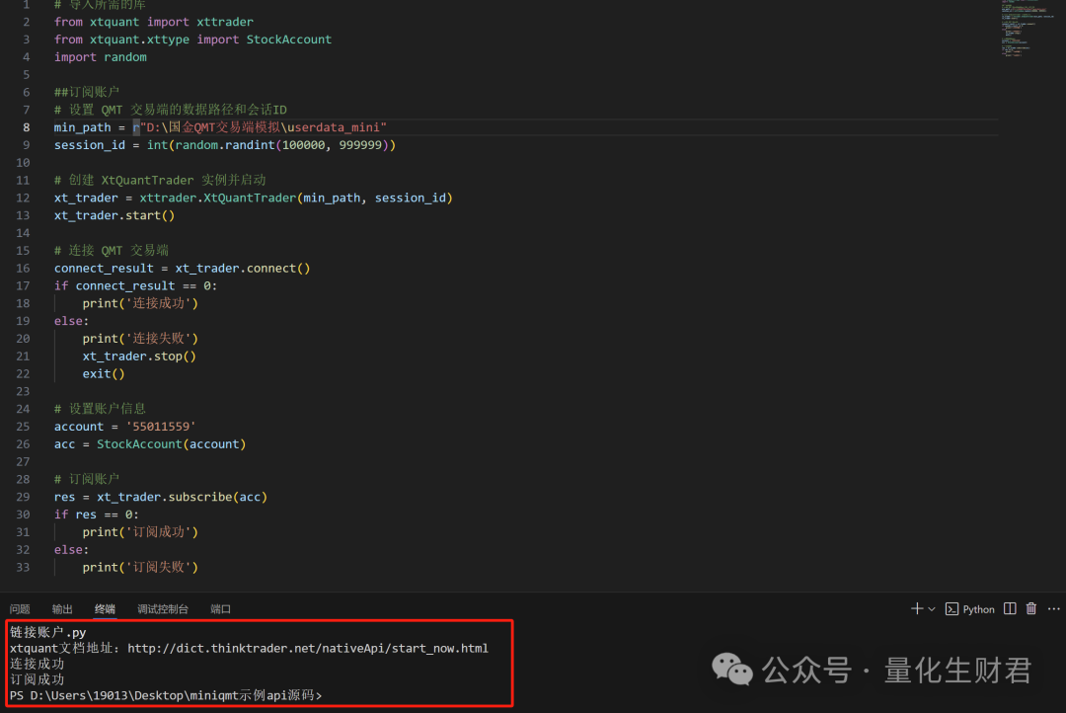This screenshot has width=1066, height=713.
Task: Split the terminal using the split icon
Action: (x=1009, y=608)
